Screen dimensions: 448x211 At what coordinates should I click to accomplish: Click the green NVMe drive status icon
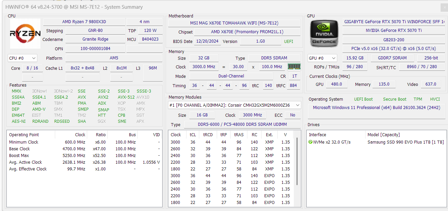(x=310, y=142)
